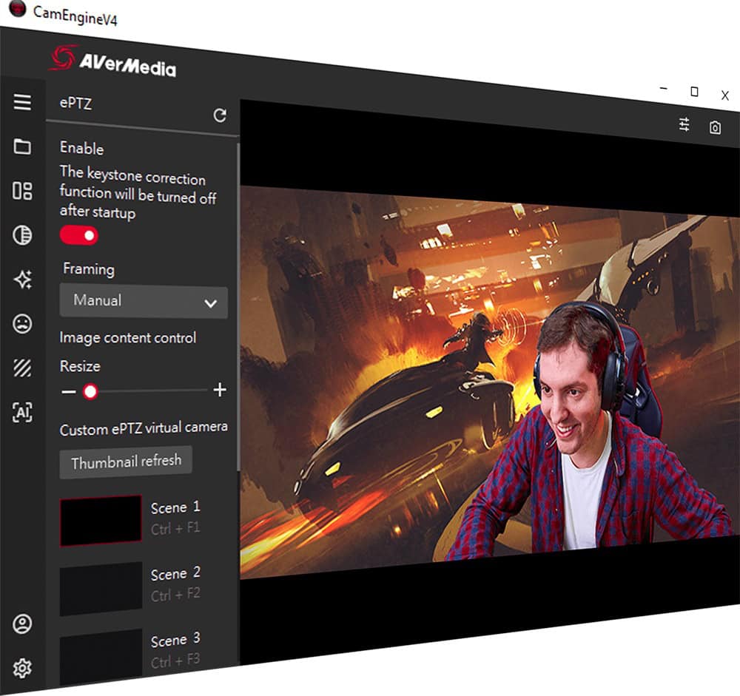
Task: Select the Scene 3 thumbnail
Action: tap(101, 657)
